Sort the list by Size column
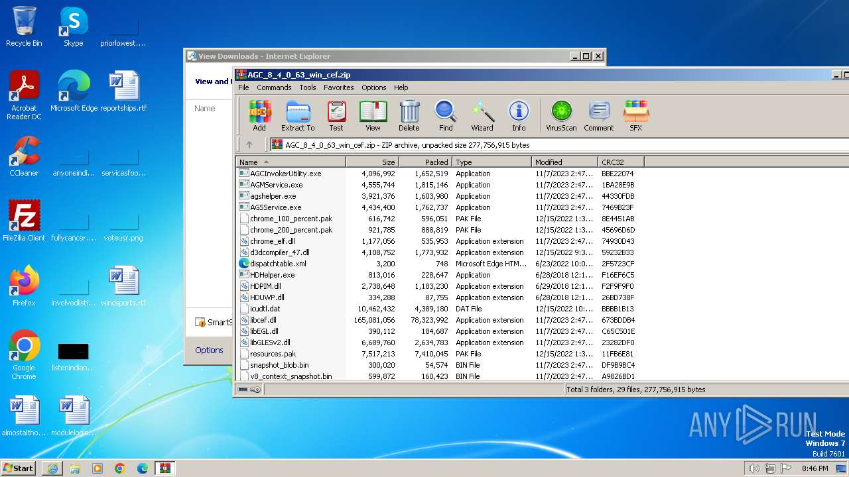The width and height of the screenshot is (849, 477). click(372, 162)
